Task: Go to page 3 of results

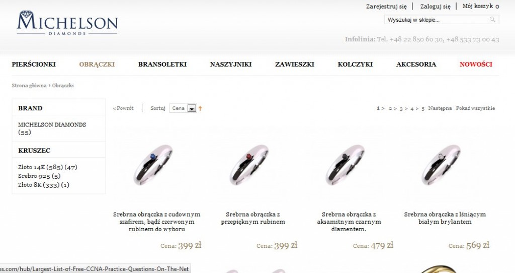Action: 401,108
